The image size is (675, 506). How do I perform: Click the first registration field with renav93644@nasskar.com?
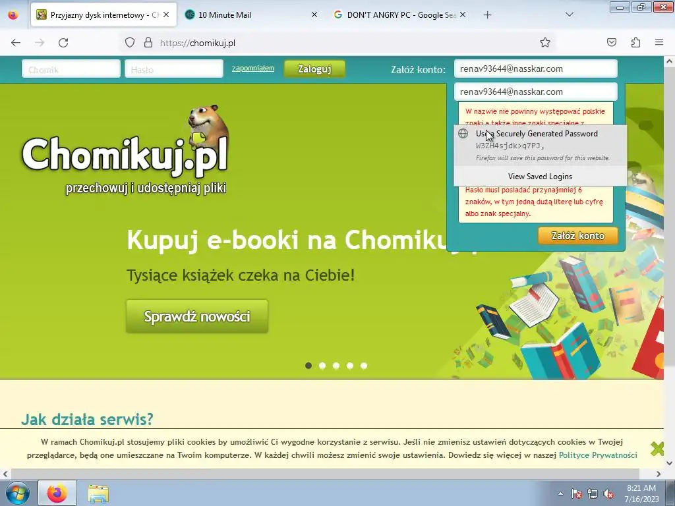pos(535,69)
